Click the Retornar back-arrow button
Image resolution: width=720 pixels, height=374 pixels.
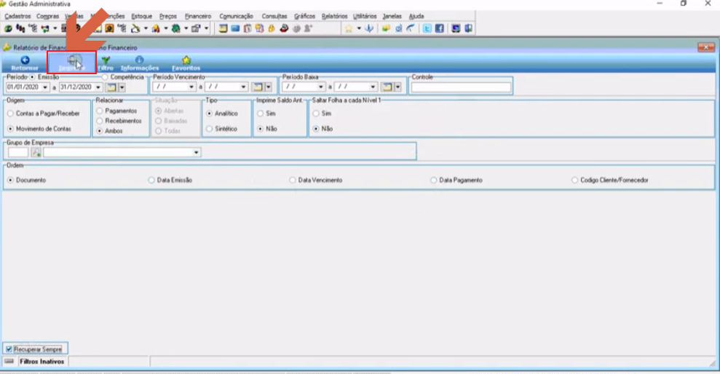tap(25, 63)
